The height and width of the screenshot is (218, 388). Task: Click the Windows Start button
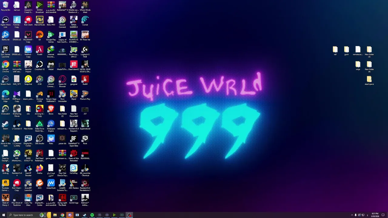coord(4,215)
